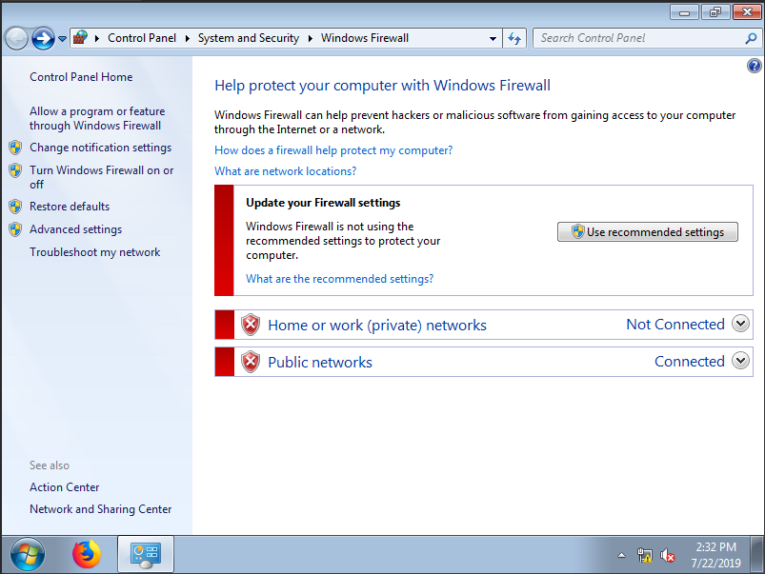Viewport: 765px width, 574px height.
Task: Click Show desktop strip at taskbar end
Action: pyautogui.click(x=757, y=555)
